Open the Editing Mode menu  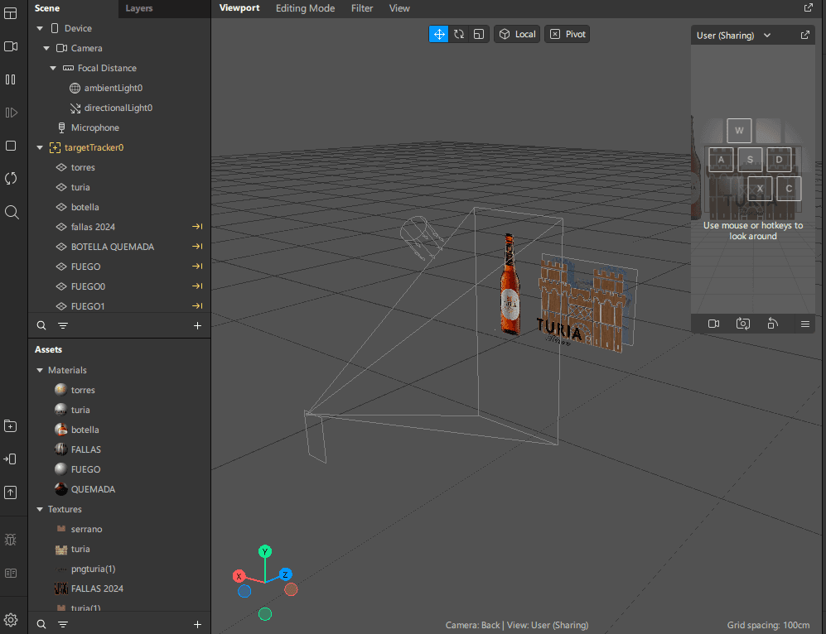click(305, 8)
